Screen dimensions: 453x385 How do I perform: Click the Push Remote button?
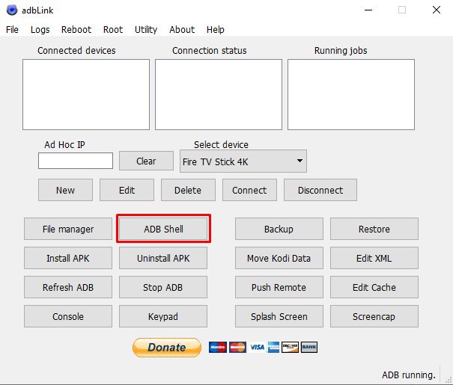coord(279,287)
